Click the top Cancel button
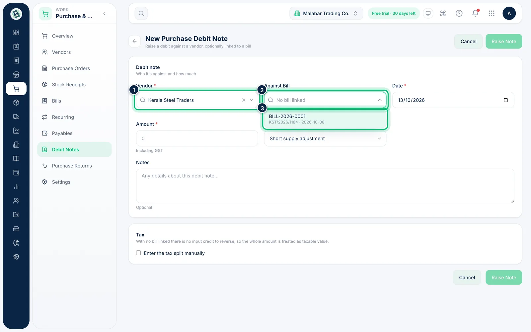 point(468,41)
